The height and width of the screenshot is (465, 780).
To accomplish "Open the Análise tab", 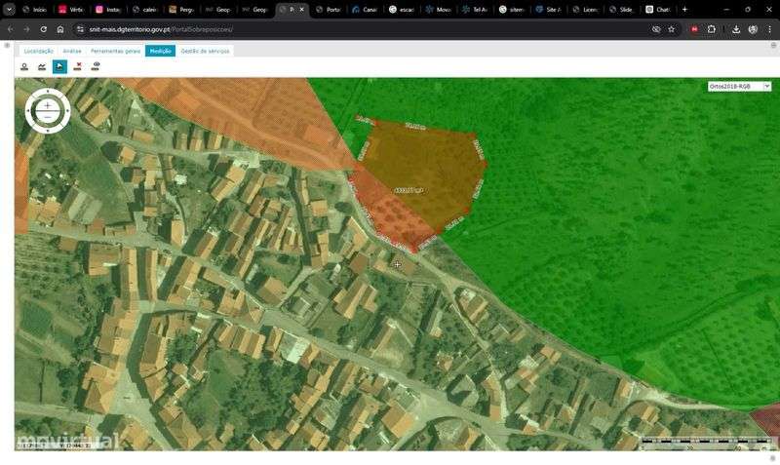I will tap(72, 51).
